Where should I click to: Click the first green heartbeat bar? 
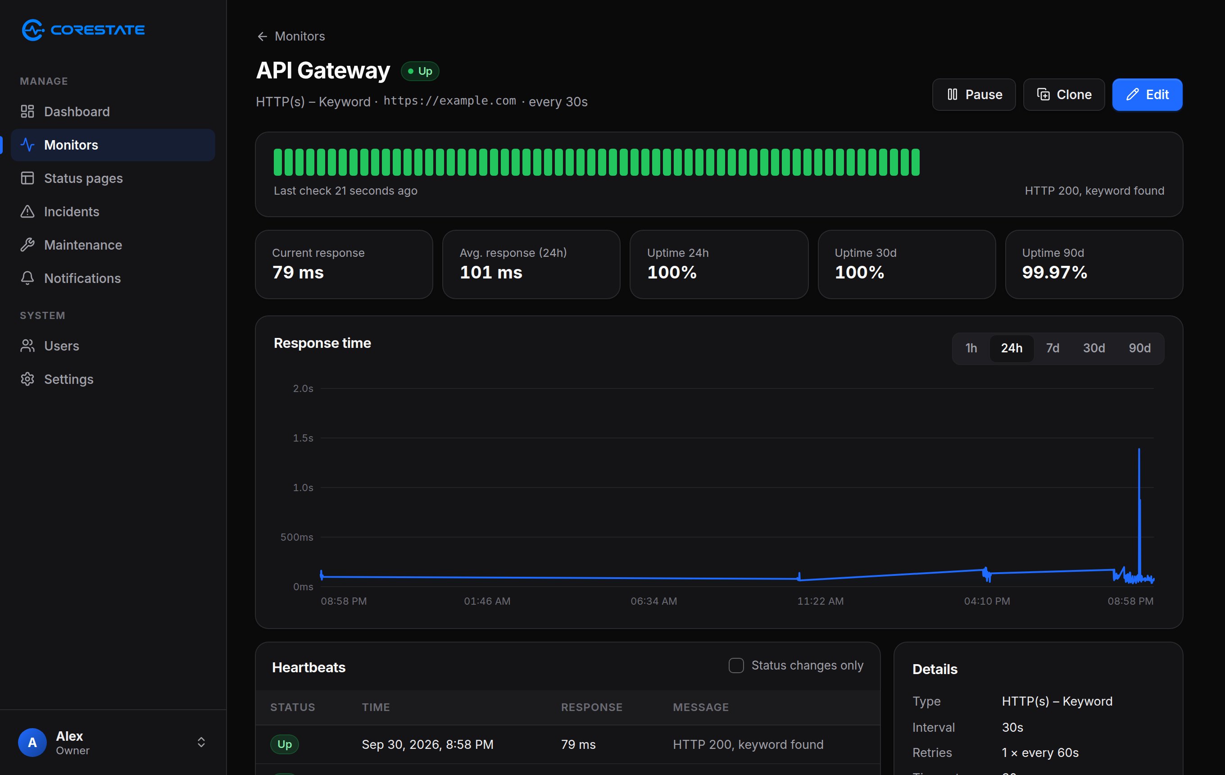278,162
